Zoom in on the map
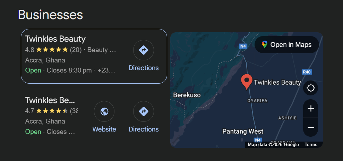The image size is (343, 161). [311, 109]
